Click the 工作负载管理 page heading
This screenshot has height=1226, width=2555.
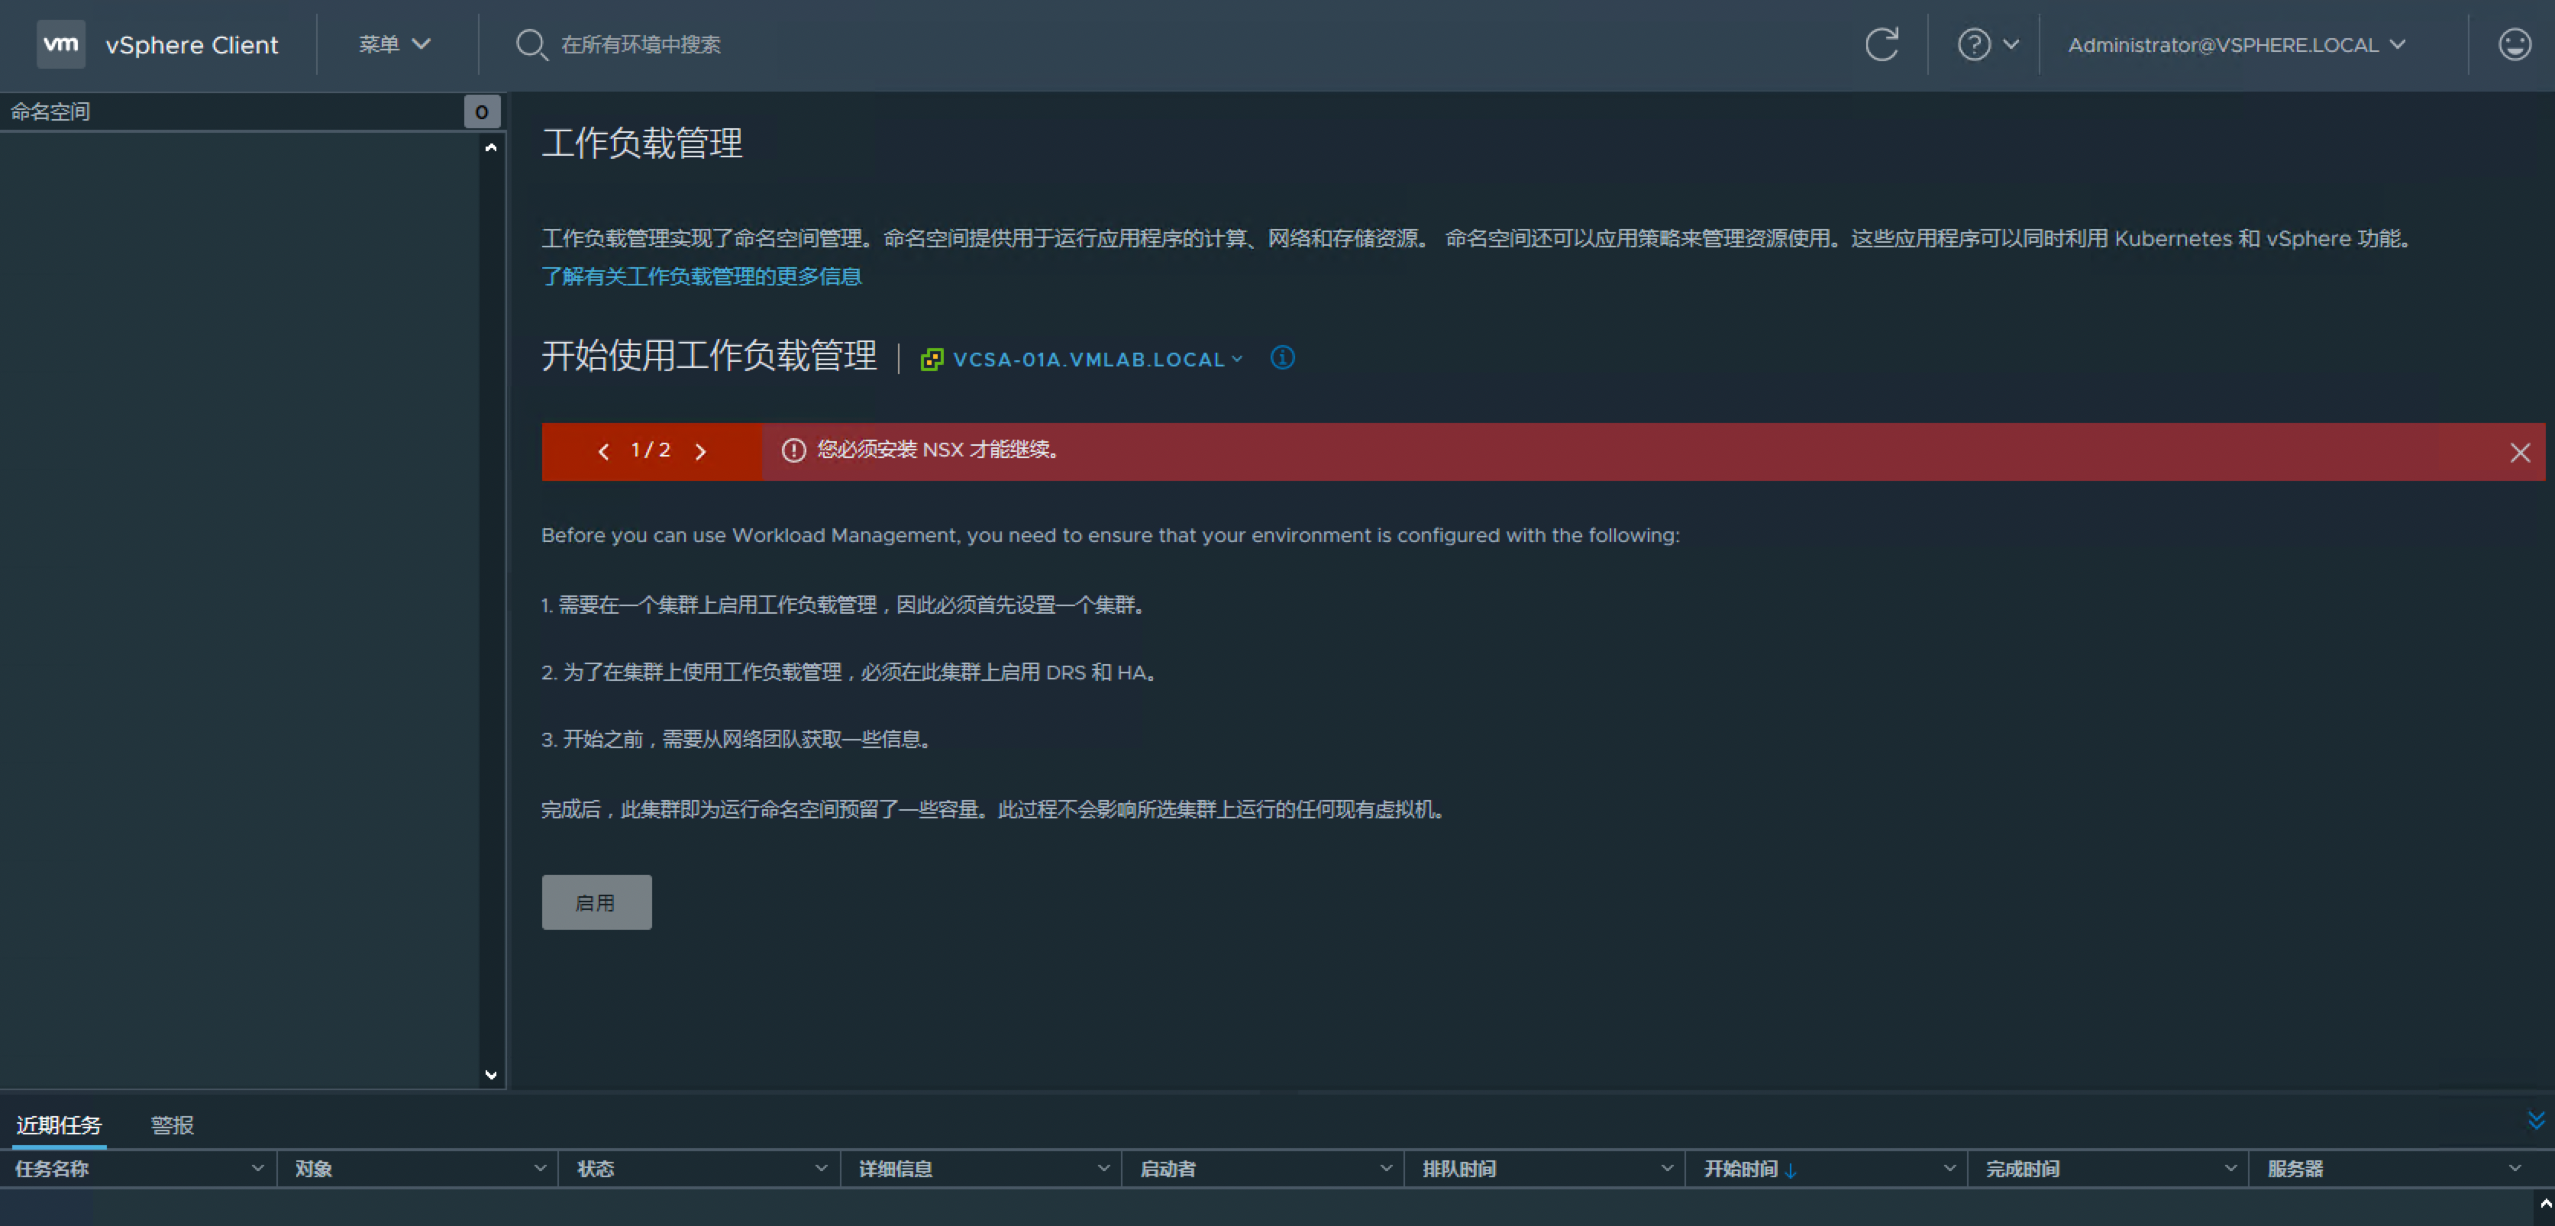pos(641,143)
